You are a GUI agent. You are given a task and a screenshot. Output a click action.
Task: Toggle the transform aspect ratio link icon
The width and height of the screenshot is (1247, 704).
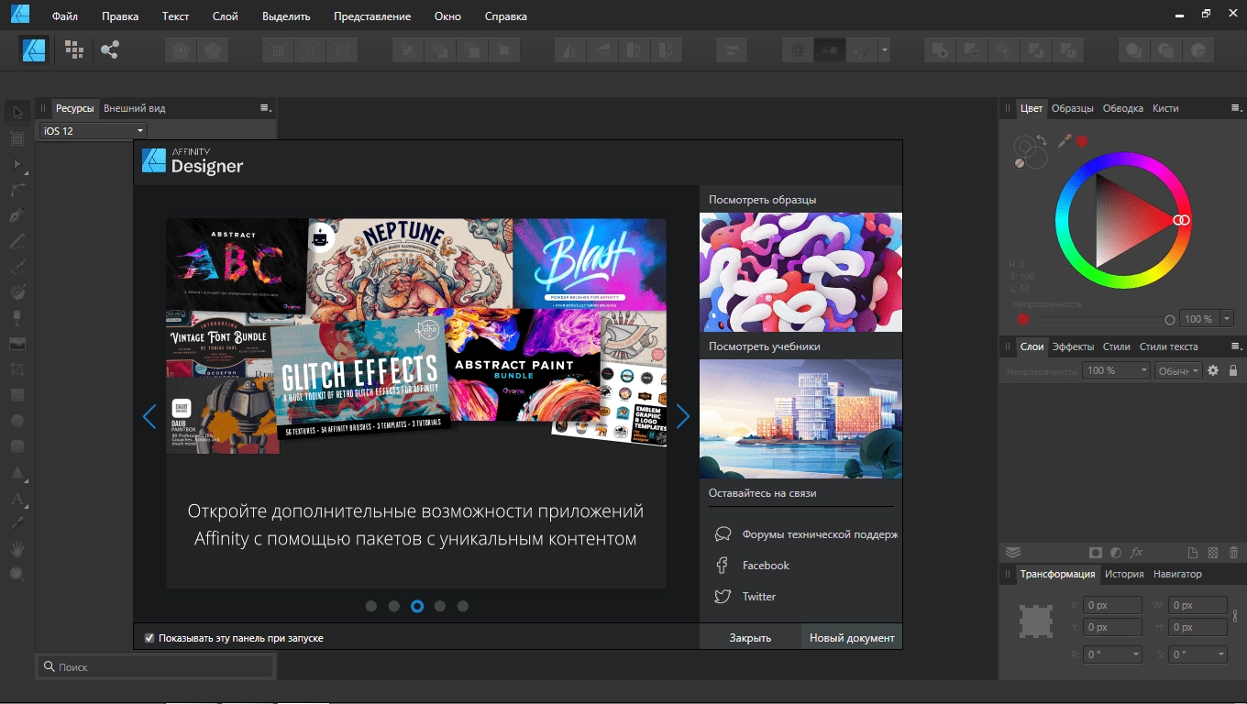click(1235, 616)
